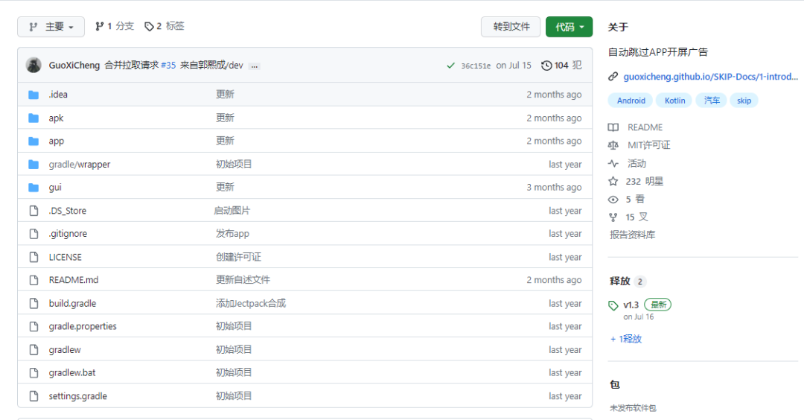Open commit history clock icon
The height and width of the screenshot is (420, 804).
point(546,66)
